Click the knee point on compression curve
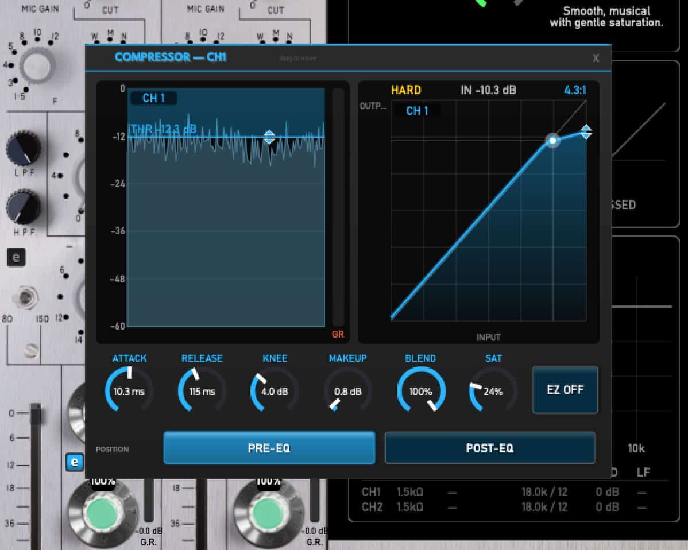The width and height of the screenshot is (688, 550). pos(552,140)
